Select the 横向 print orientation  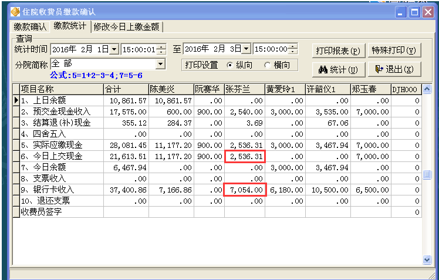pos(277,65)
